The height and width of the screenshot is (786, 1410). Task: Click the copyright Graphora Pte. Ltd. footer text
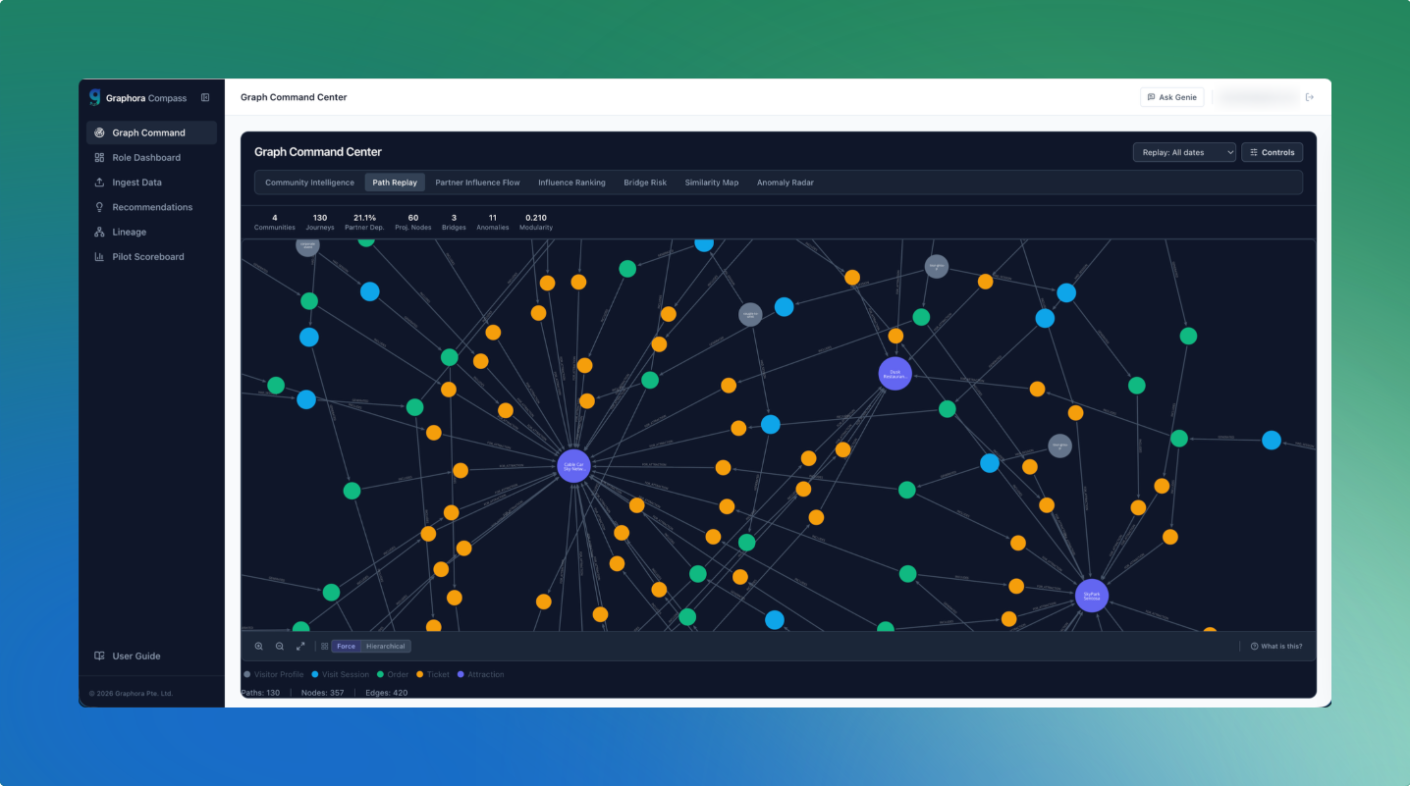coord(131,694)
